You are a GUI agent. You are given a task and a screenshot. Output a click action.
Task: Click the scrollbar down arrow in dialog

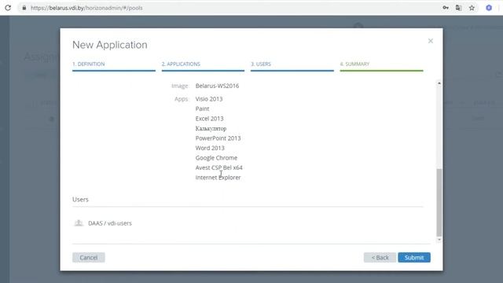439,240
